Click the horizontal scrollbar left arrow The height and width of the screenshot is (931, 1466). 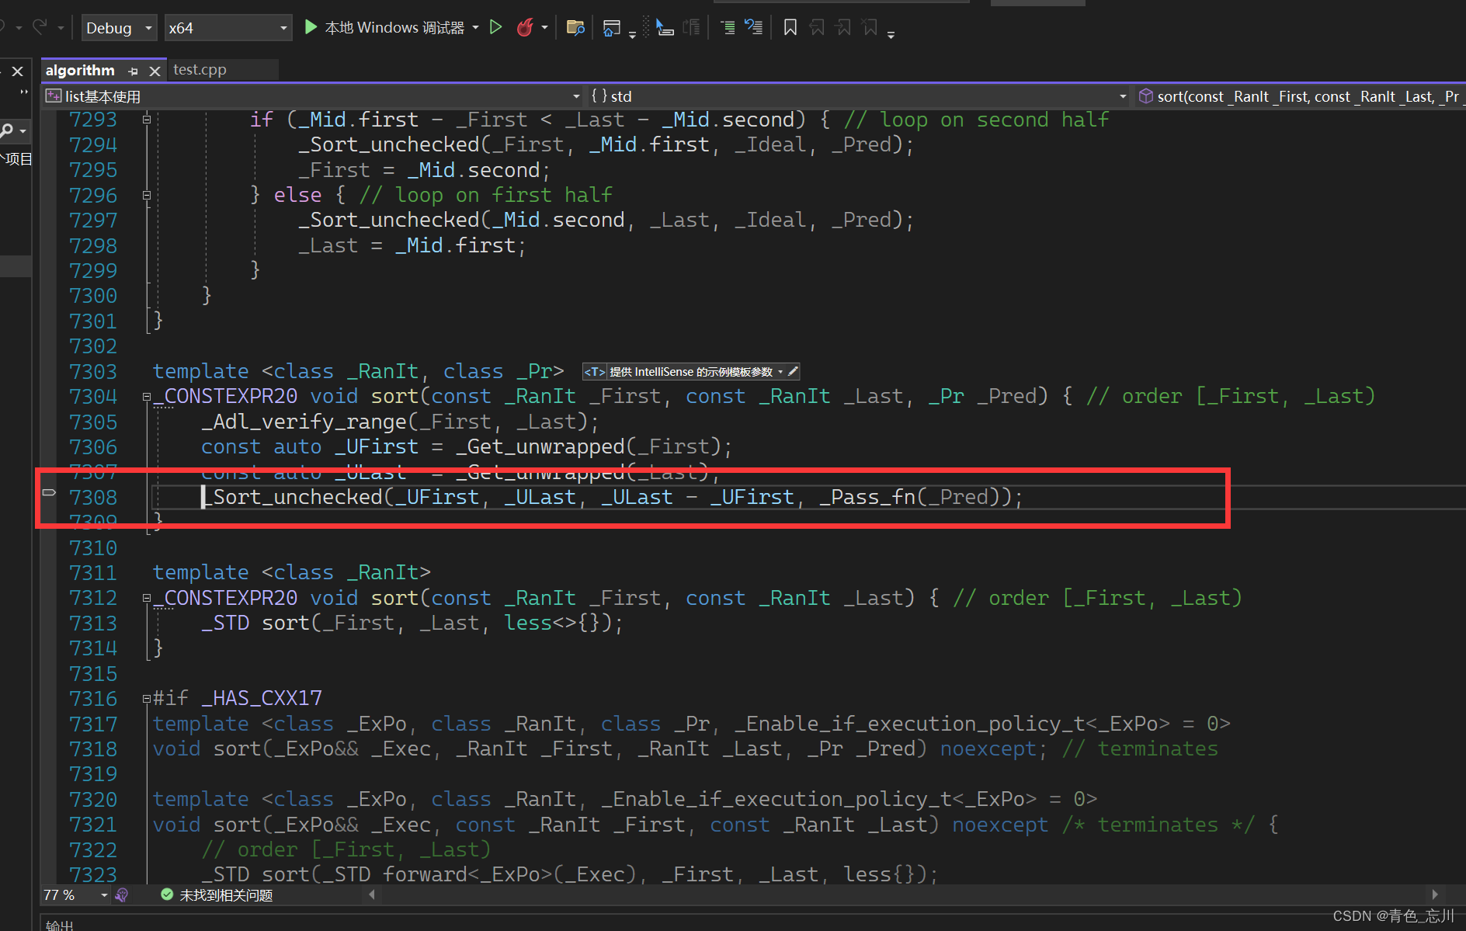coord(372,895)
